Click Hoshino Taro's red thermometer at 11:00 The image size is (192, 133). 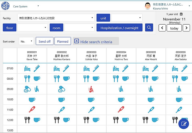click(x=121, y=109)
